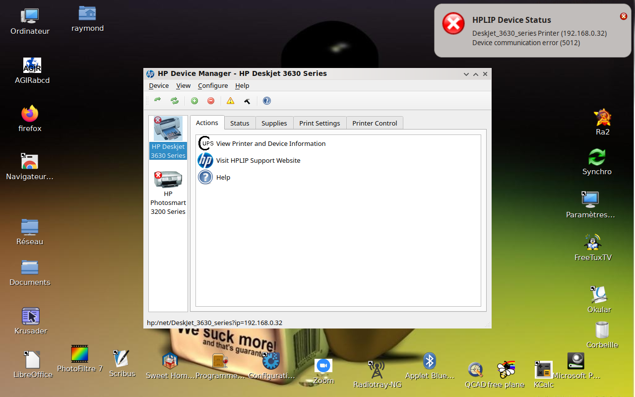Open the Applet Bluetooth desktop icon
Viewport: 635px width, 397px height.
[x=430, y=366]
